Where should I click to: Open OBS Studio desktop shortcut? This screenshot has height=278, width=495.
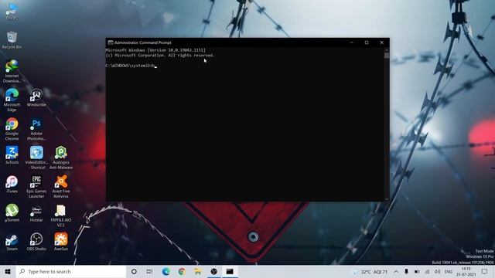coord(36,242)
